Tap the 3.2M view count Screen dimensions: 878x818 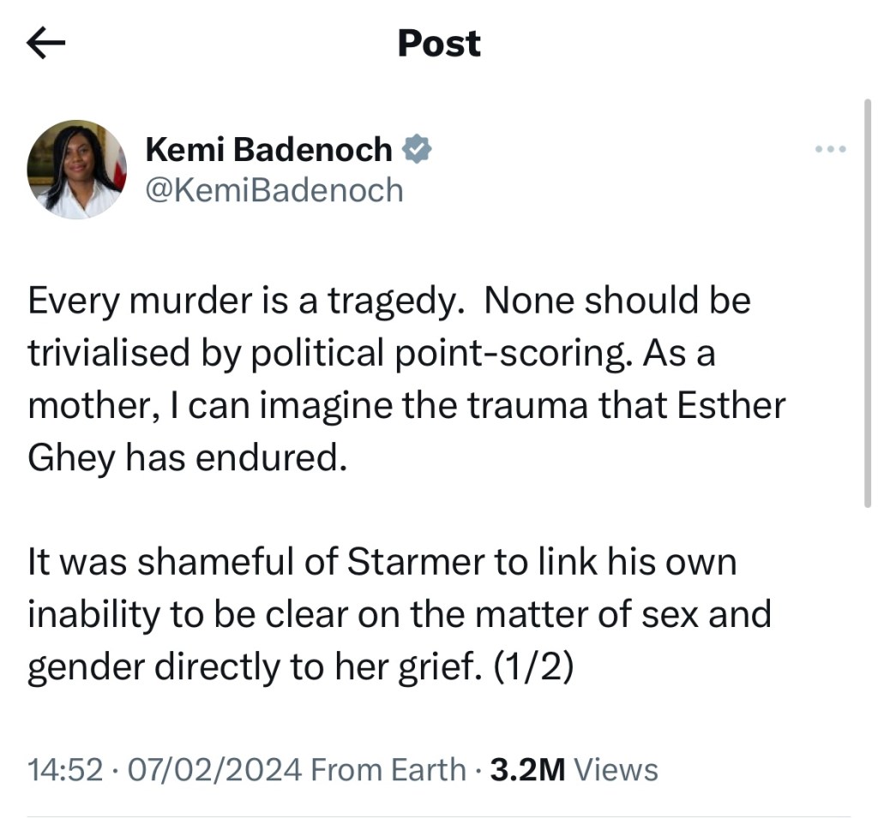(527, 769)
